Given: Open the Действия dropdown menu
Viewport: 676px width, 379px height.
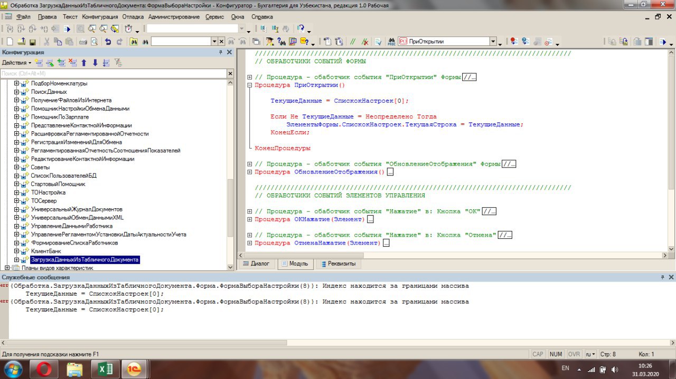Looking at the screenshot, I should pyautogui.click(x=17, y=63).
